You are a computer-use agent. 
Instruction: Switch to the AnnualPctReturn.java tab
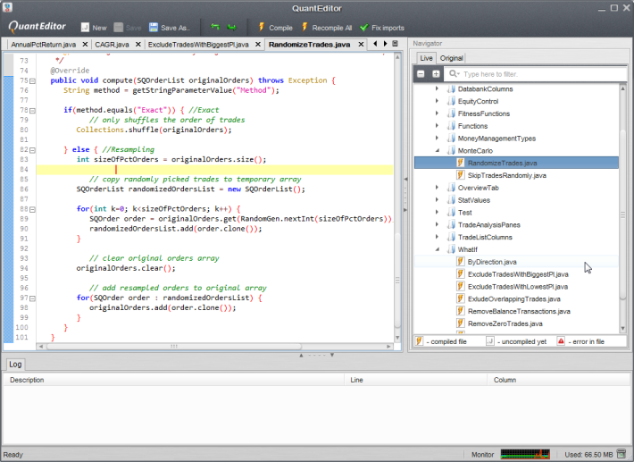[x=43, y=45]
